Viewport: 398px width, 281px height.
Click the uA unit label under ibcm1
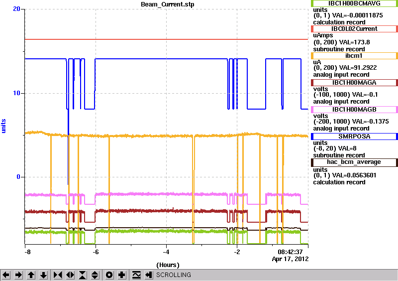[x=317, y=62]
